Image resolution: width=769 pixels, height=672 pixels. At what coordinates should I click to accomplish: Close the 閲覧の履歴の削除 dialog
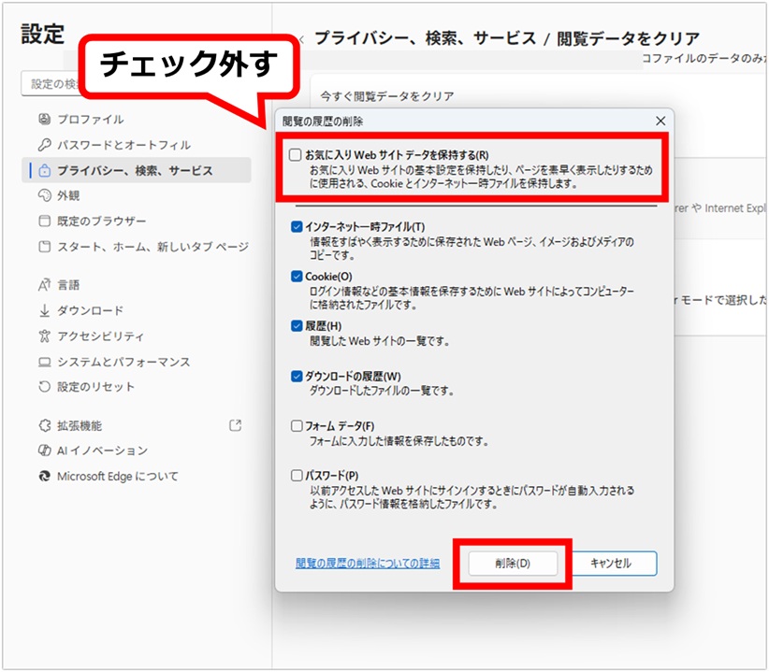[660, 121]
